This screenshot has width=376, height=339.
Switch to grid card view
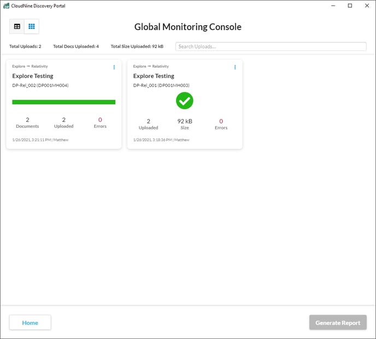point(32,26)
